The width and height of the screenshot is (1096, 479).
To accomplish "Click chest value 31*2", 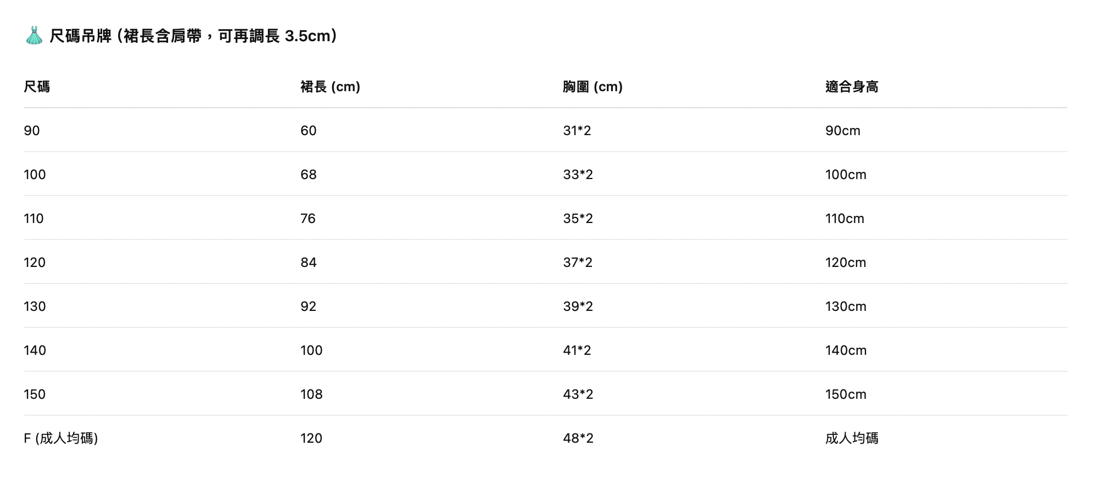I will pyautogui.click(x=577, y=130).
